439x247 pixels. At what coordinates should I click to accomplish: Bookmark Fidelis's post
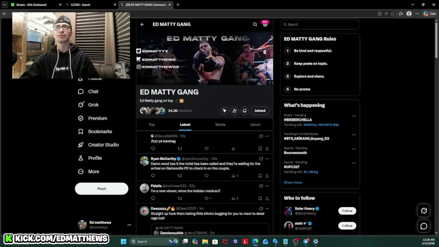pyautogui.click(x=260, y=198)
